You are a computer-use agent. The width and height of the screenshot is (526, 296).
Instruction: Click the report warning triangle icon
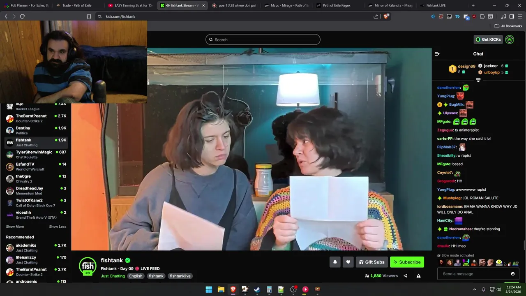[x=418, y=276]
